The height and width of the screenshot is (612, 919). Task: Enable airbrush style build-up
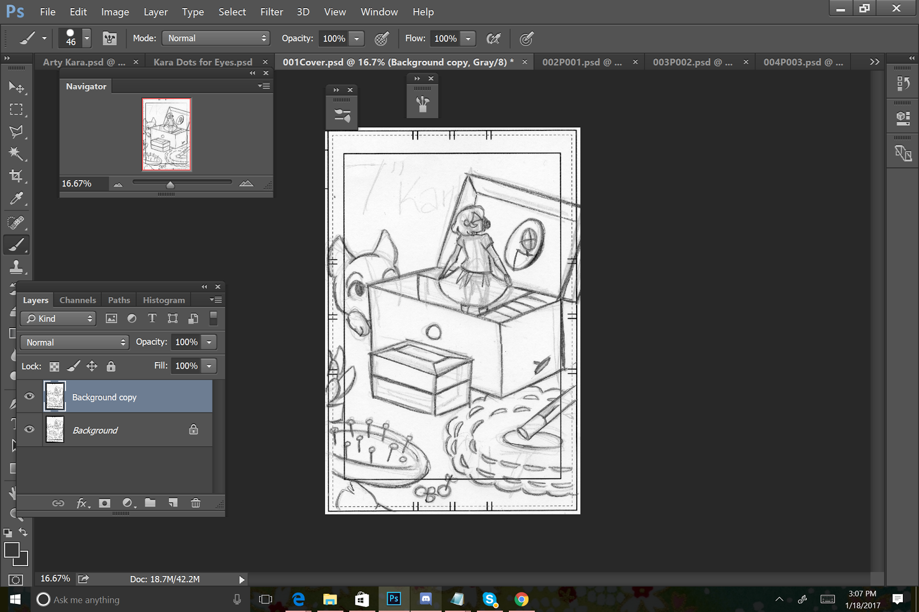coord(493,38)
